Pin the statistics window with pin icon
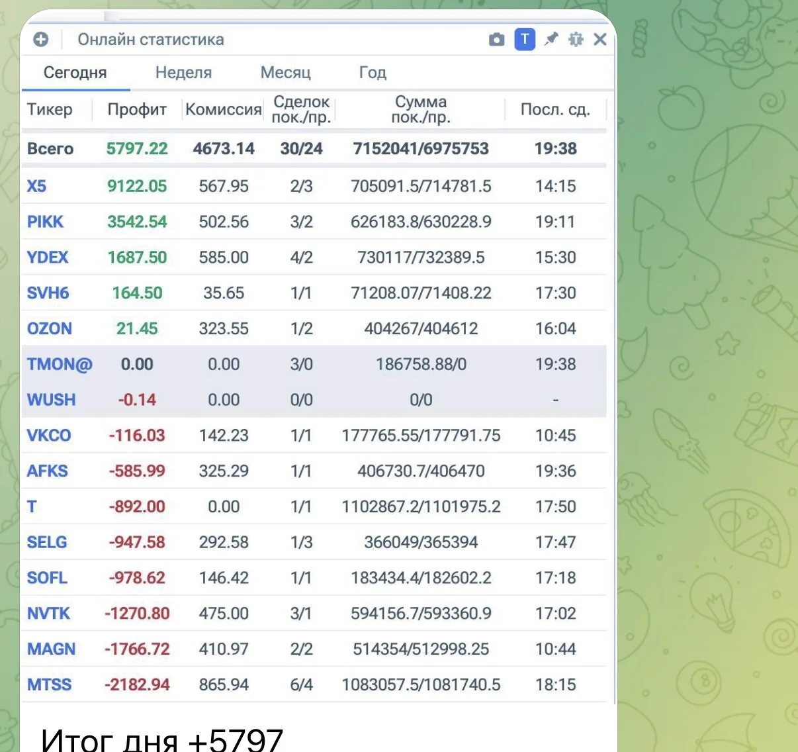The width and height of the screenshot is (798, 752). click(x=551, y=39)
